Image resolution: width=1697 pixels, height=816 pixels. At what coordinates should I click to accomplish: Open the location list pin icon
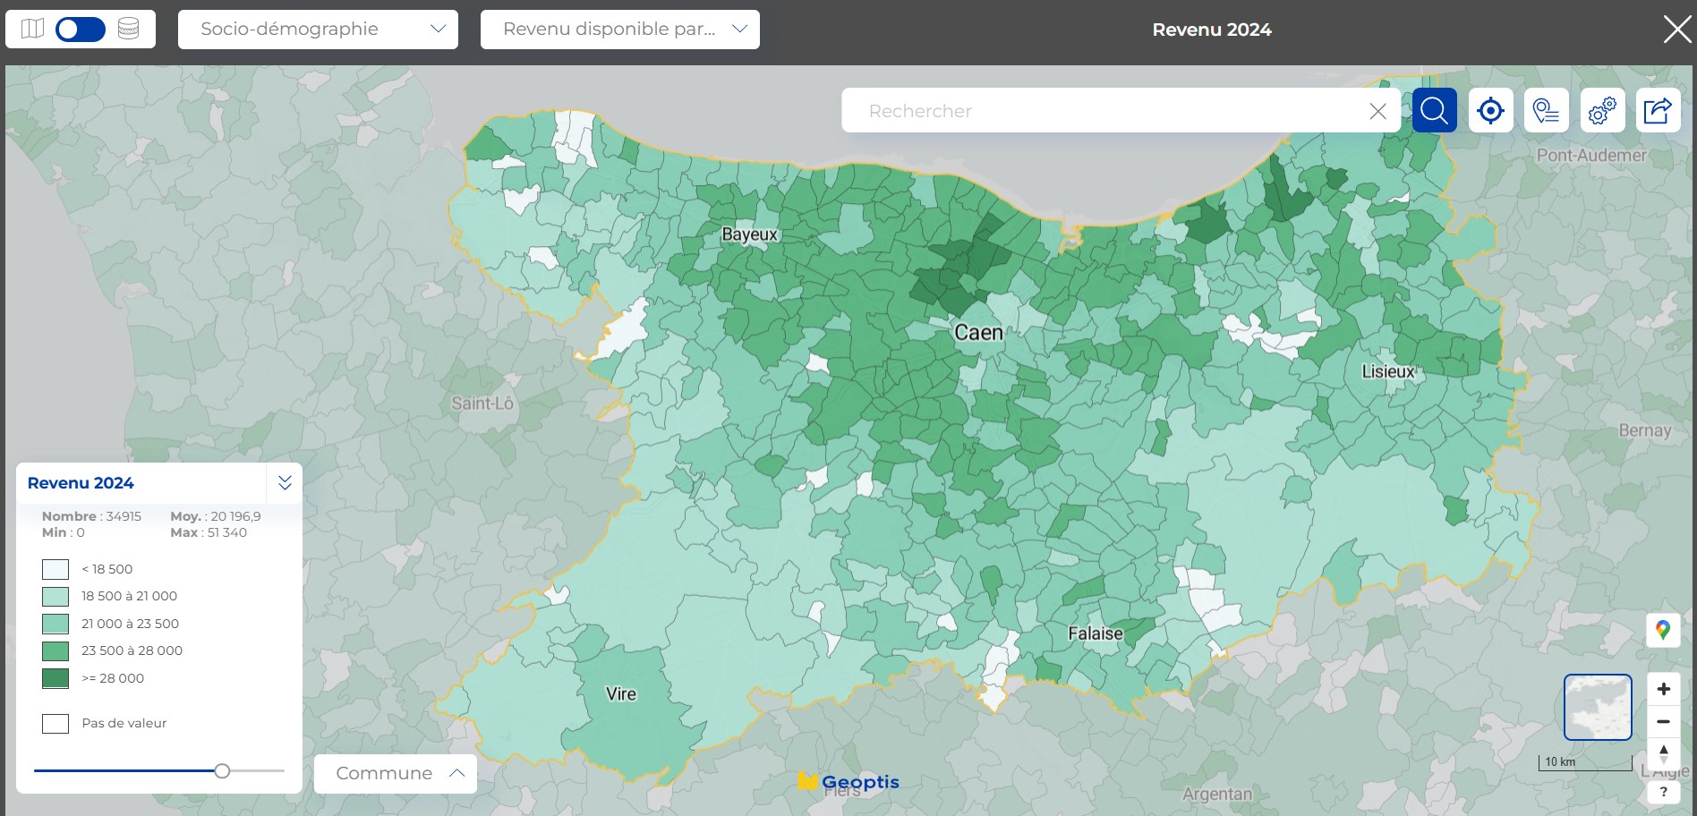1546,111
